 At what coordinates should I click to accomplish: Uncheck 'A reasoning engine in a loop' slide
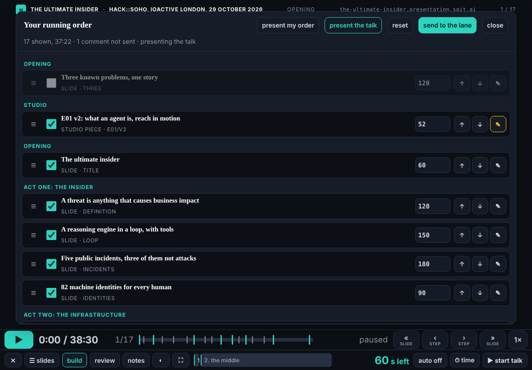coord(51,235)
